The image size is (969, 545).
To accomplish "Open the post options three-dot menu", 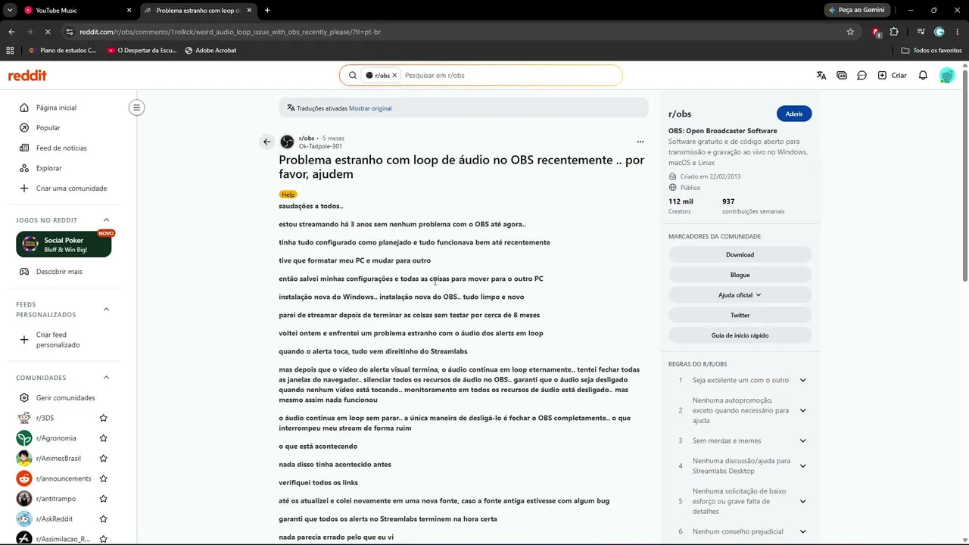I will pyautogui.click(x=640, y=142).
